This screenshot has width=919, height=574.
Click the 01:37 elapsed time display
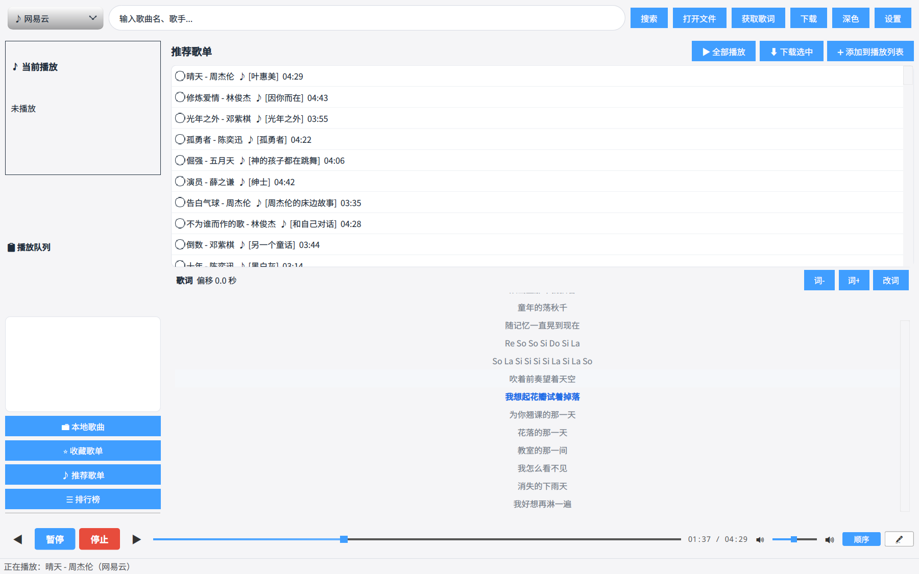point(699,539)
